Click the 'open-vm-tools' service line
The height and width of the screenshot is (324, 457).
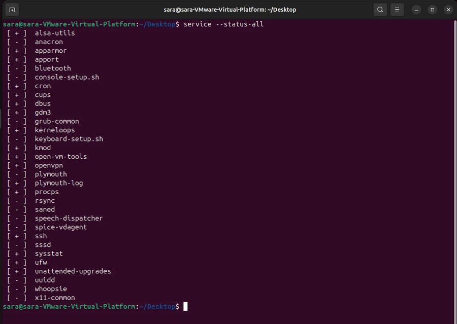coord(47,157)
